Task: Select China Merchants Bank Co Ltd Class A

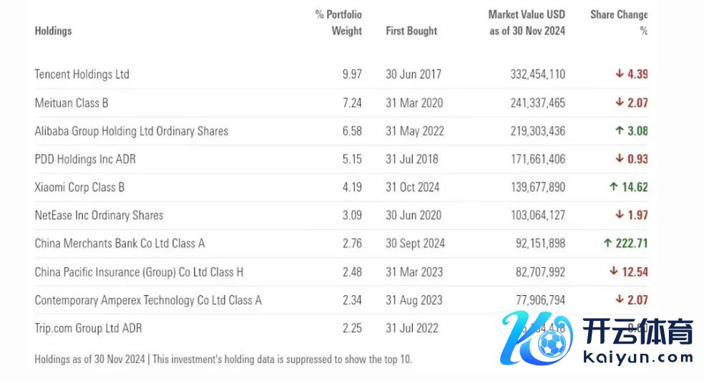Action: [119, 243]
